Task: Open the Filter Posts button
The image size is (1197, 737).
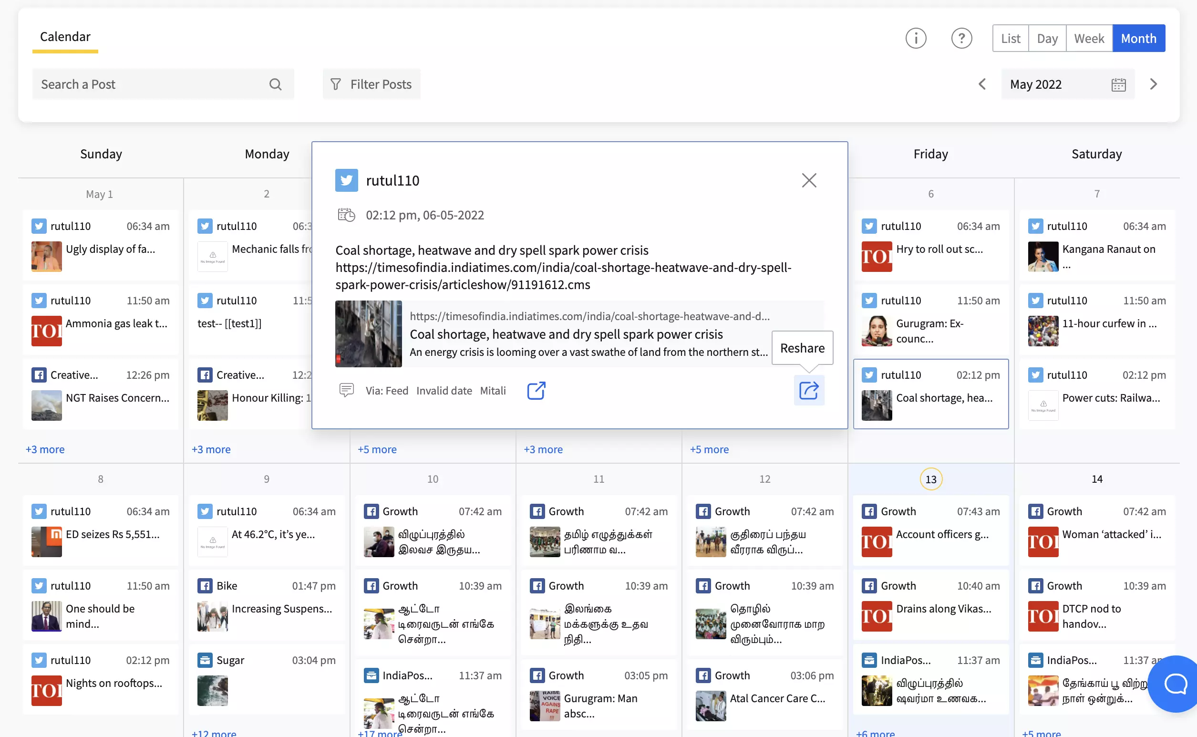Action: click(x=371, y=84)
